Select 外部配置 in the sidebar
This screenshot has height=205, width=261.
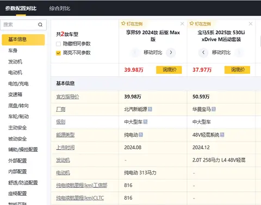pos(17,161)
